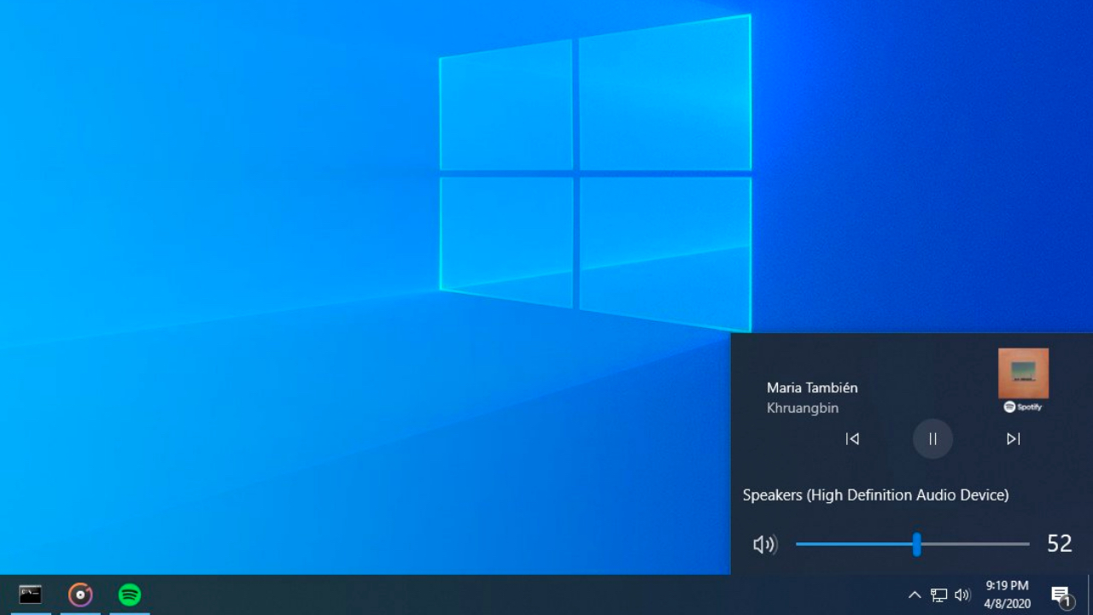Open the orange disc app on taskbar
1093x615 pixels.
(80, 594)
